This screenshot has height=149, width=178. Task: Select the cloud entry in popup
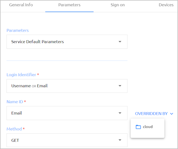tap(148, 127)
